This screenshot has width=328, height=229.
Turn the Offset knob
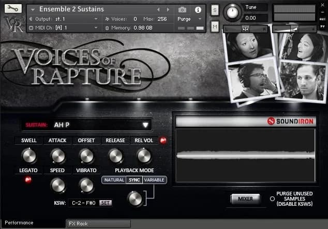tap(86, 156)
